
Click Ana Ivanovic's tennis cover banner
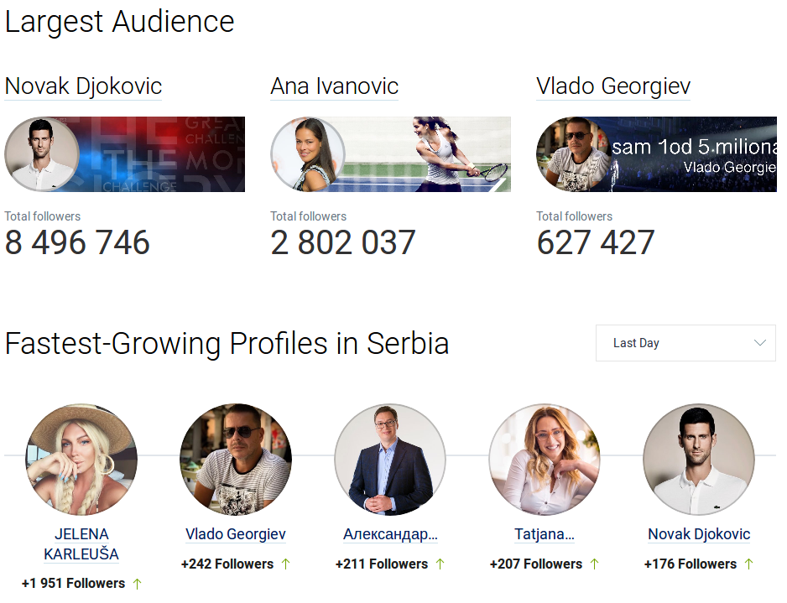(436, 154)
